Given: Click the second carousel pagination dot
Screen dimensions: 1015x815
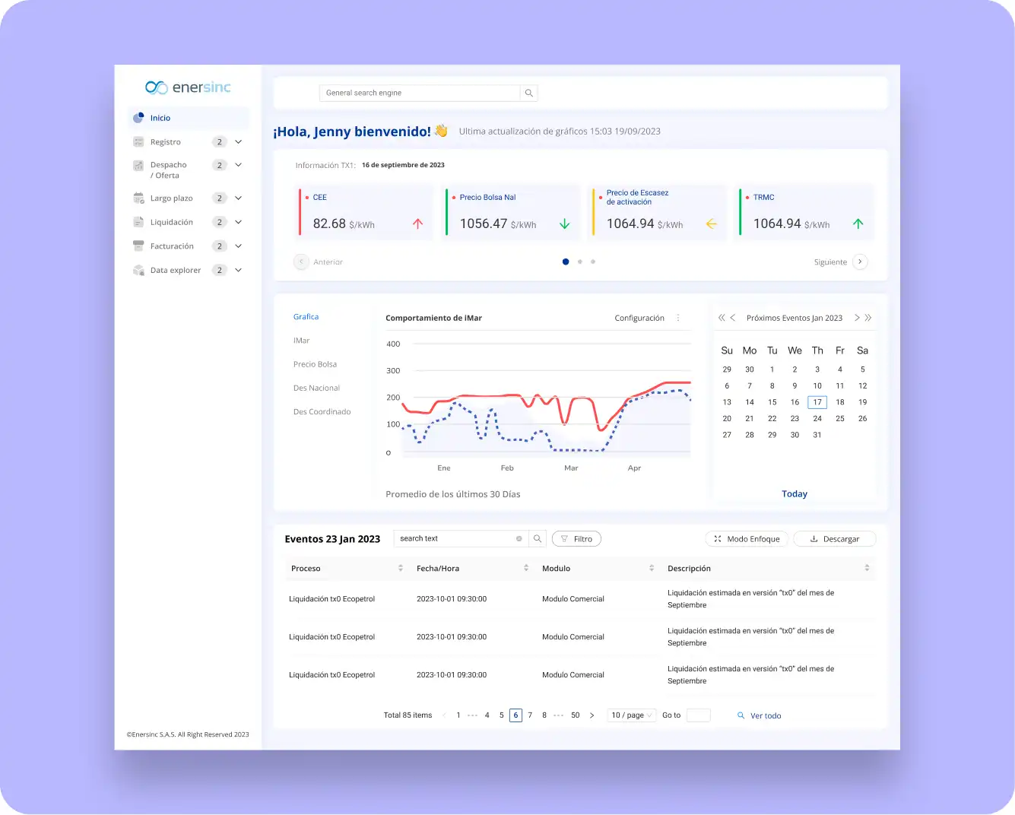Looking at the screenshot, I should pos(579,261).
